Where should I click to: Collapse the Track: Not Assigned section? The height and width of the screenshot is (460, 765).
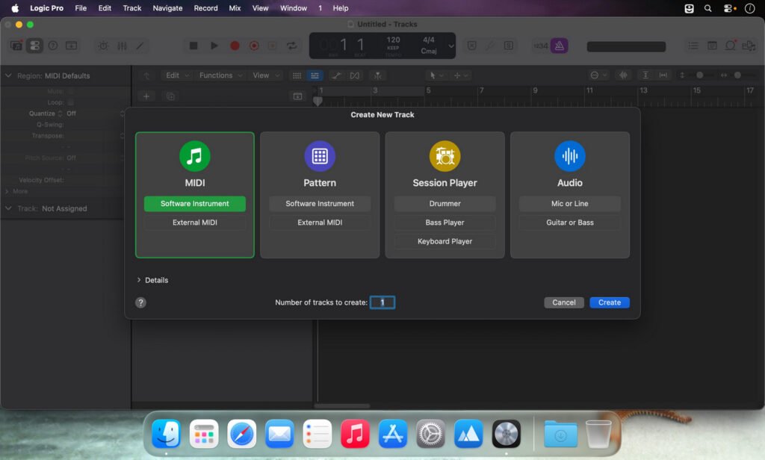tap(8, 208)
